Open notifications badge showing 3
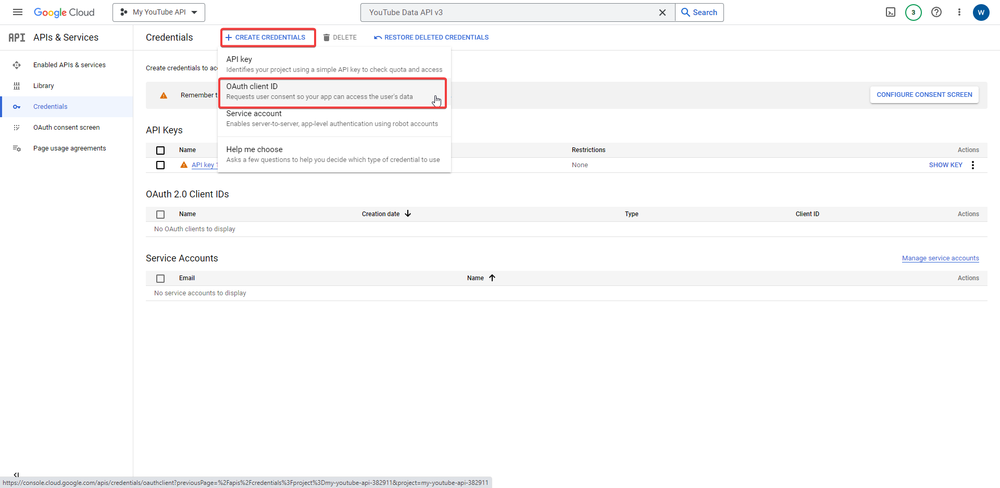1000x488 pixels. 913,12
